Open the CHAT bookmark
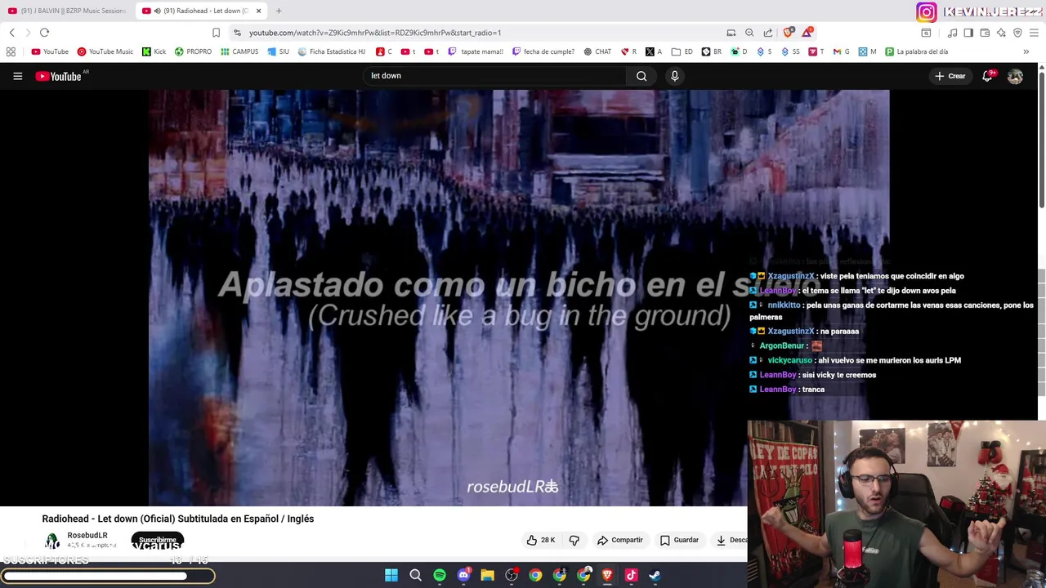The height and width of the screenshot is (588, 1046). 597,51
